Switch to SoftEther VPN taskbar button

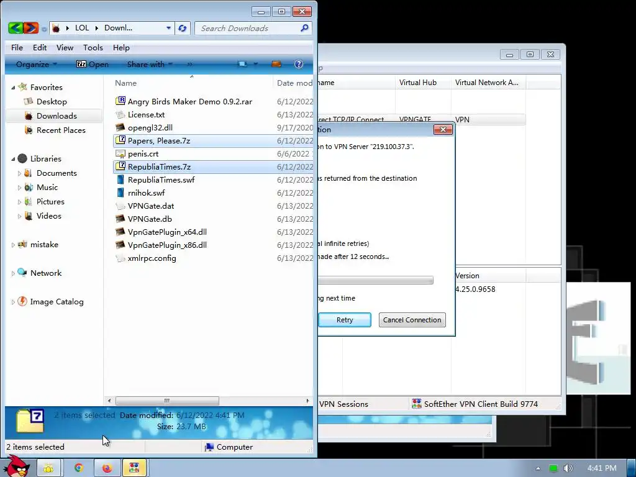tap(134, 468)
